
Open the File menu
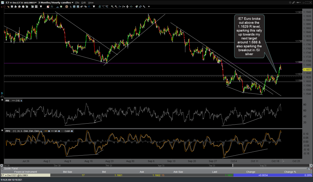(x=77, y=2)
